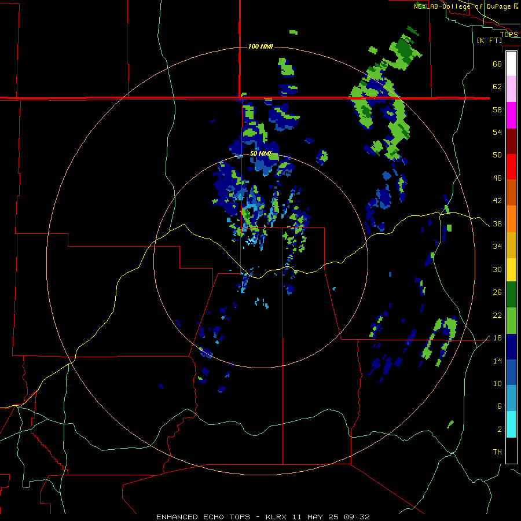Click the 22 legend value
The height and width of the screenshot is (521, 521).
click(497, 315)
